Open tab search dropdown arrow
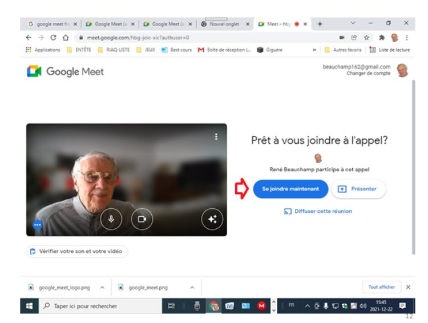428x323 pixels. tap(353, 23)
